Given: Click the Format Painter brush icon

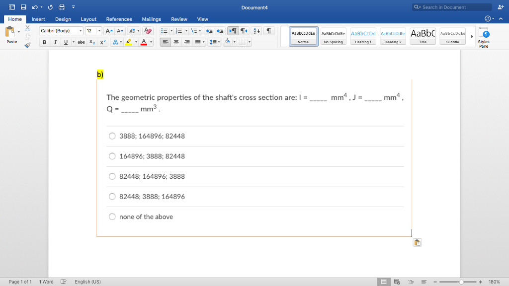Looking at the screenshot, I should tap(28, 45).
